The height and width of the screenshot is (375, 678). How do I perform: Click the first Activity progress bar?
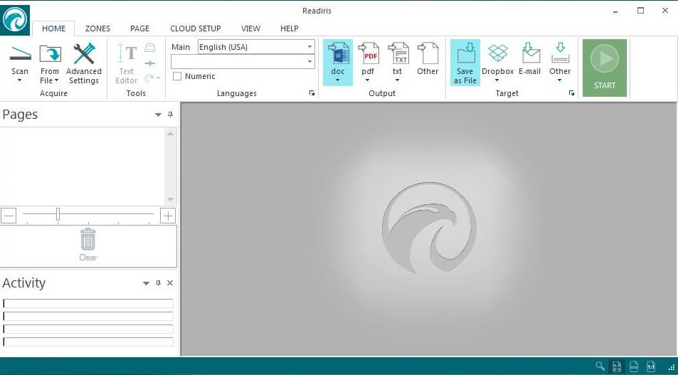coord(88,304)
